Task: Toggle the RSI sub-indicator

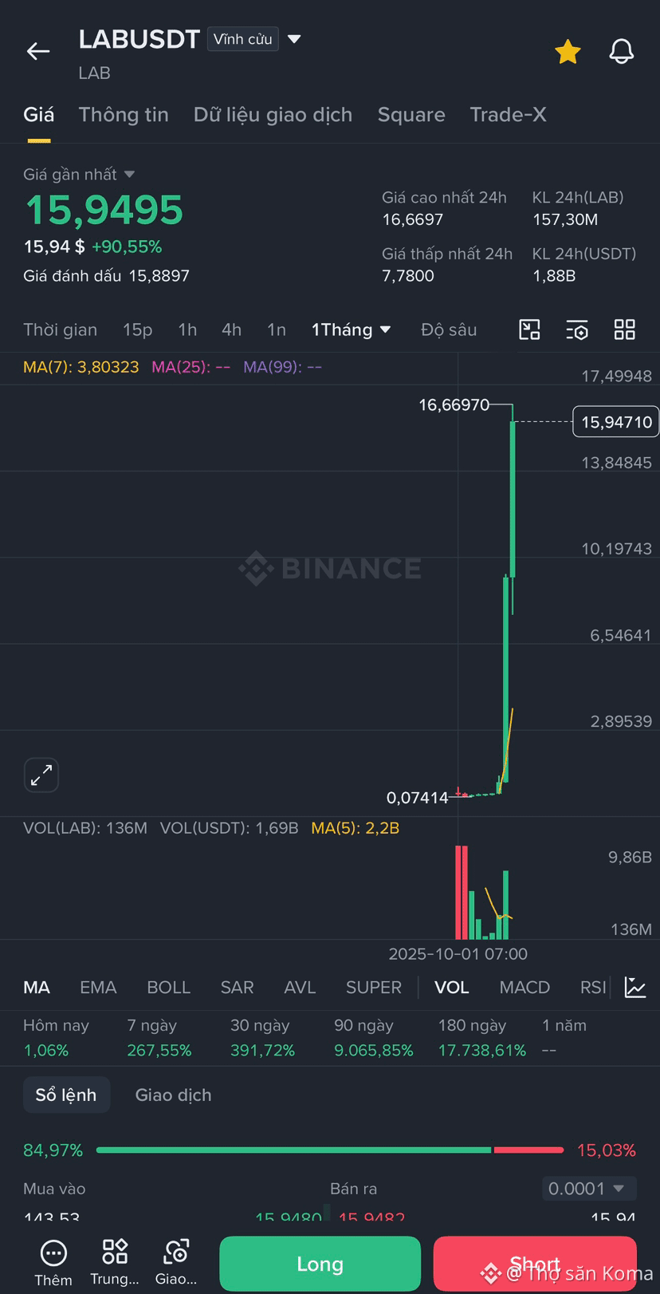Action: pyautogui.click(x=593, y=988)
